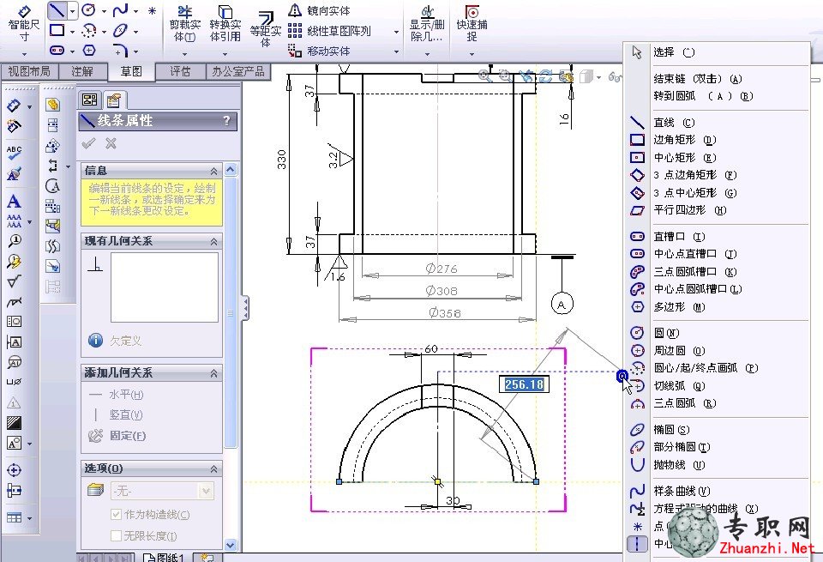Click the Quick Snaps (快速捕捉) tool
The height and width of the screenshot is (562, 823).
(x=472, y=24)
